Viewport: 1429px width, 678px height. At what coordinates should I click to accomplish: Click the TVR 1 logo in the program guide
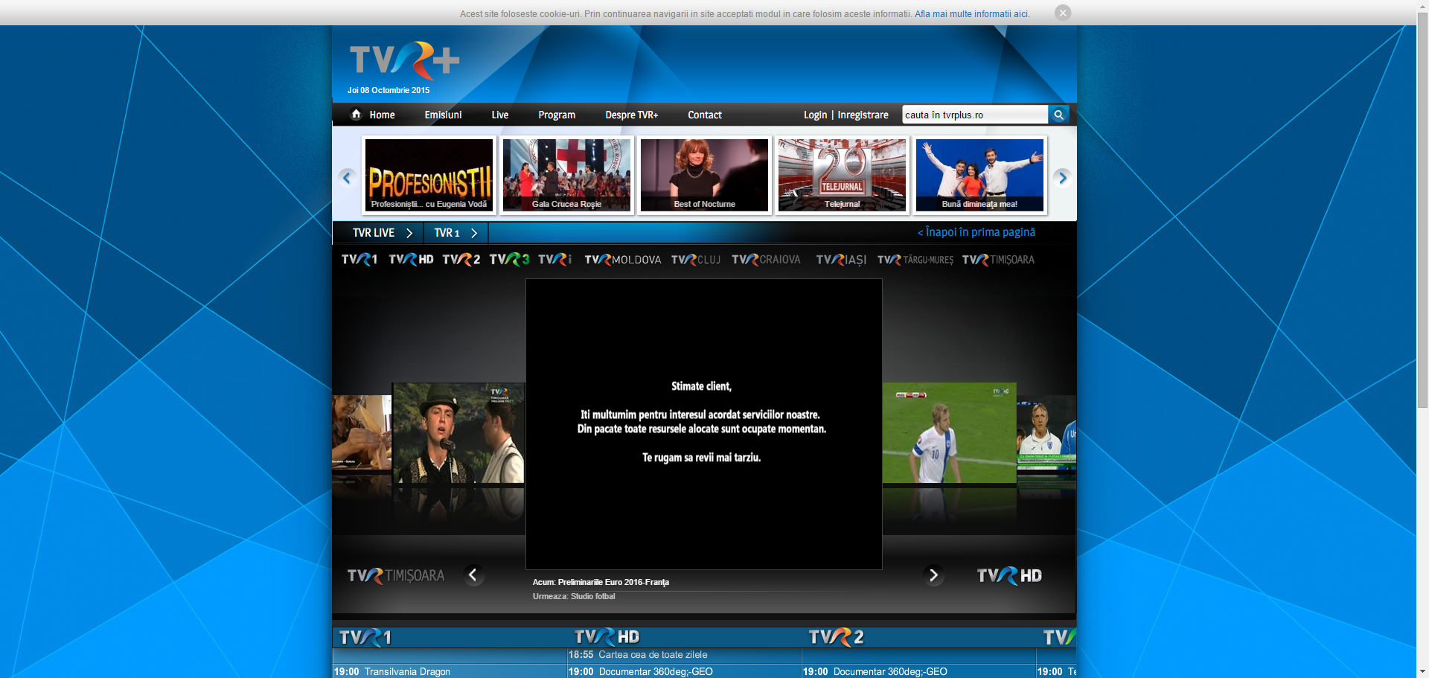365,637
